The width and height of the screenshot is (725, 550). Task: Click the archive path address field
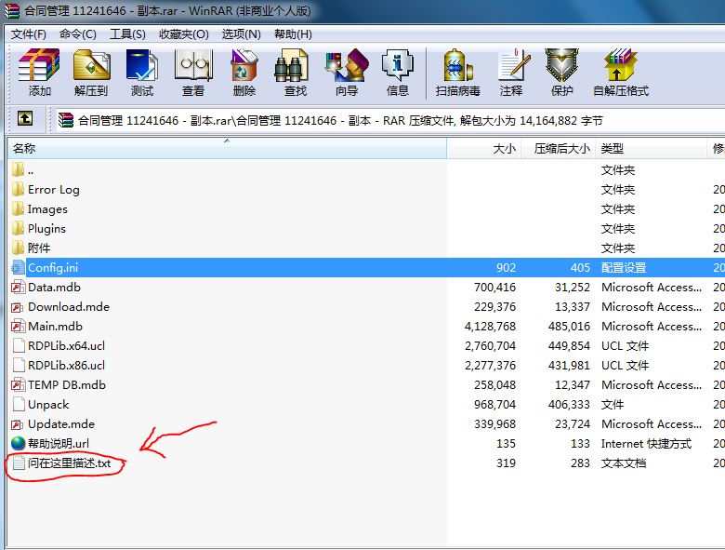(390, 120)
